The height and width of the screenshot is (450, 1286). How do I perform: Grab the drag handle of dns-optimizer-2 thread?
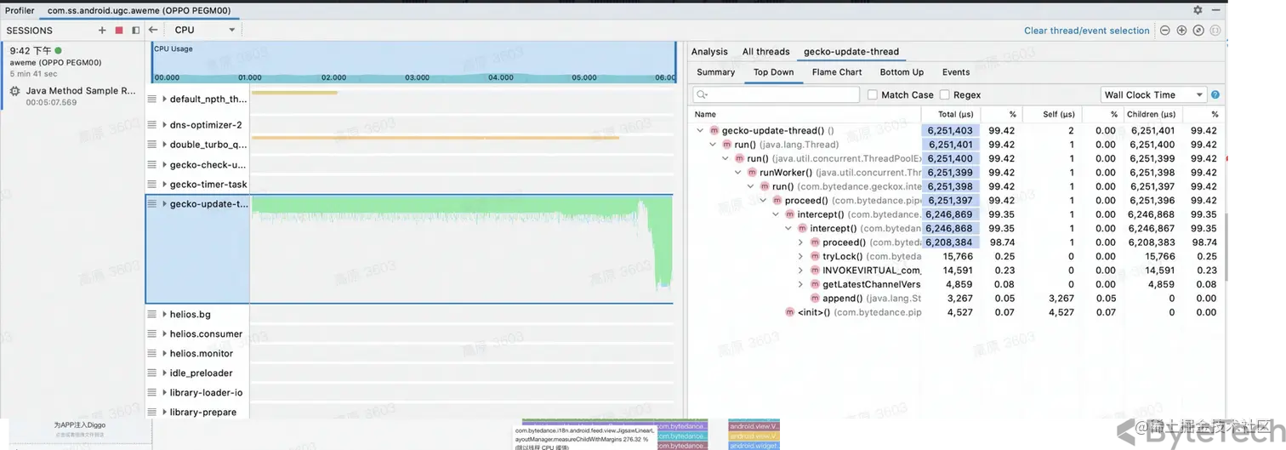point(152,124)
